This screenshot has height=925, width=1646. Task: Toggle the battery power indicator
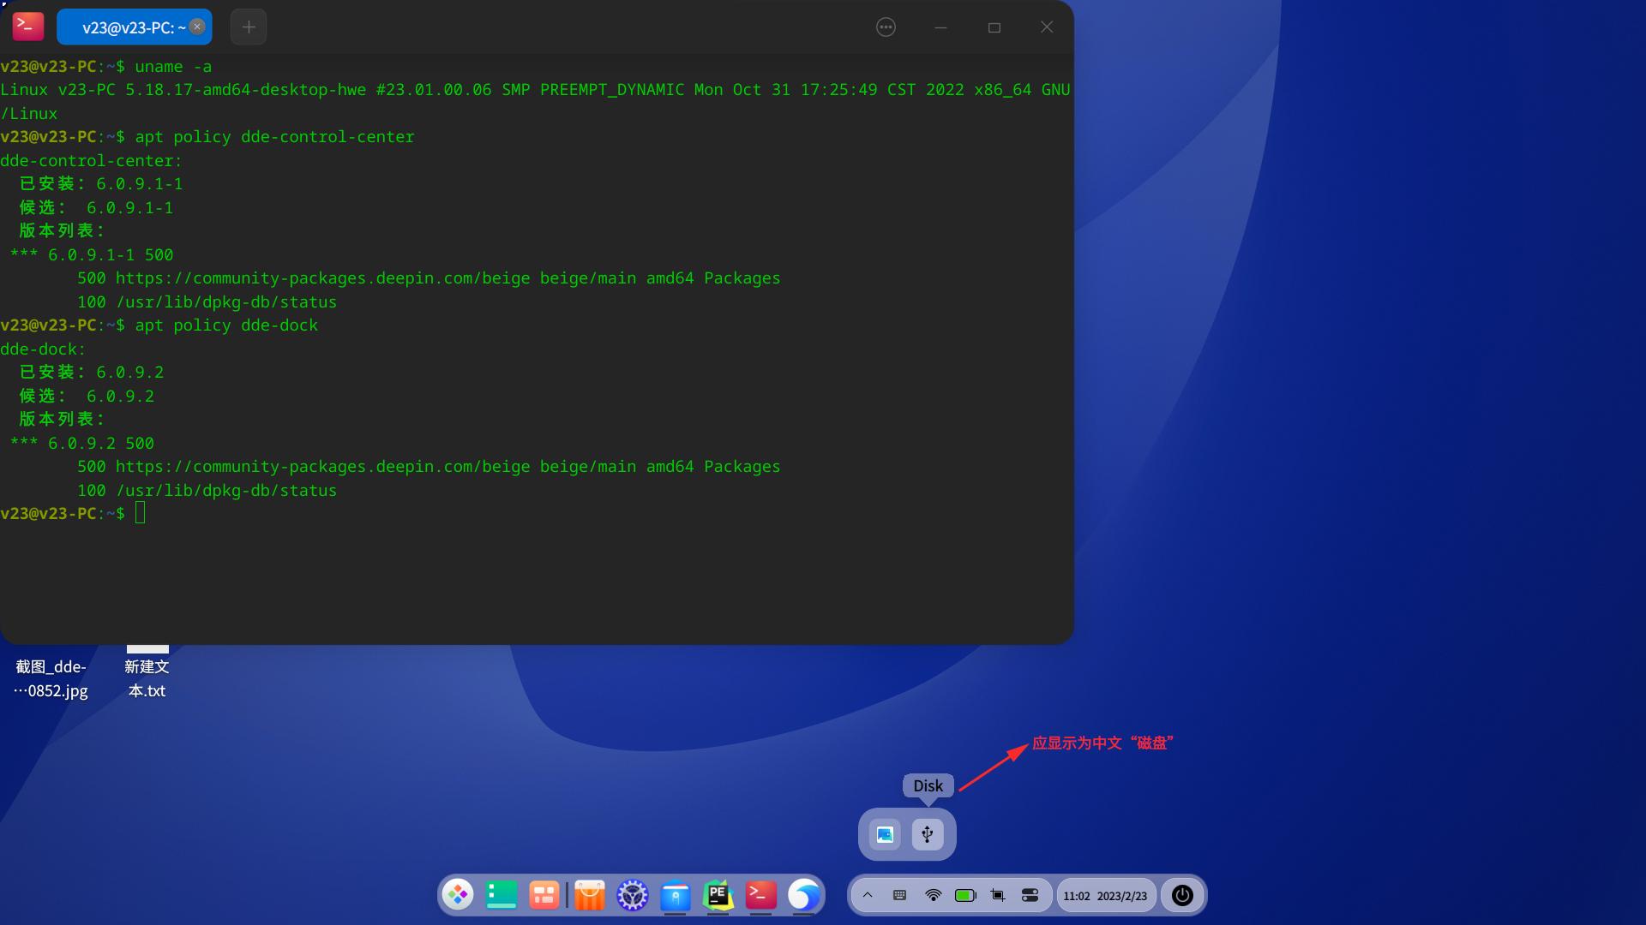point(965,895)
